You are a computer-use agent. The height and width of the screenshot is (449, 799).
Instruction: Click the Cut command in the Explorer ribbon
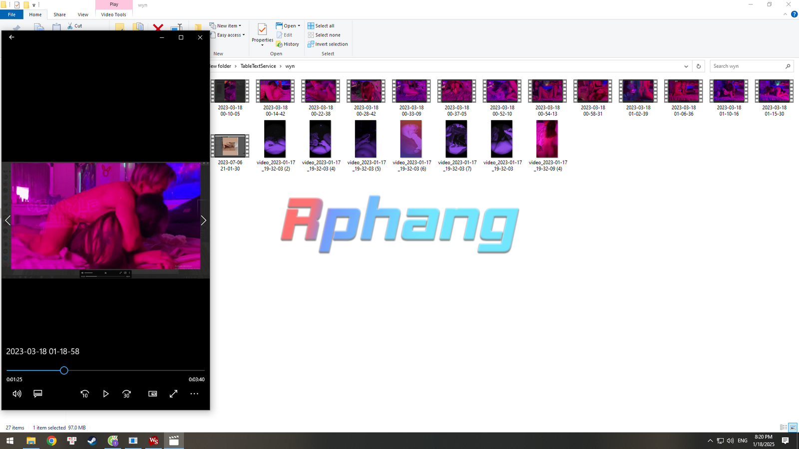(x=75, y=26)
